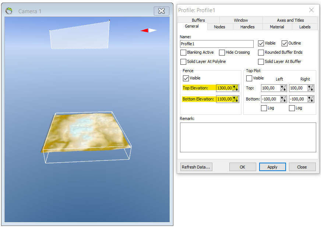The image size is (321, 227).
Task: Click the Camera 1 application logo icon
Action: pos(9,11)
